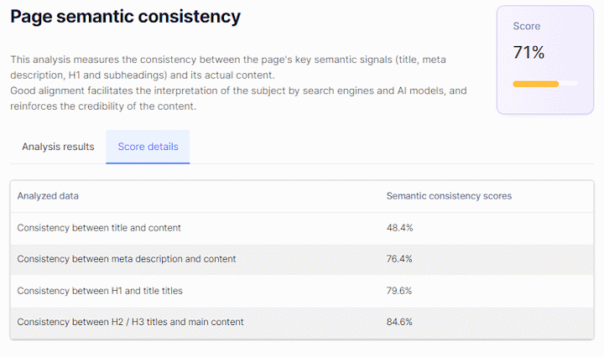Click the 79.6% score value
The image size is (604, 357).
(399, 291)
